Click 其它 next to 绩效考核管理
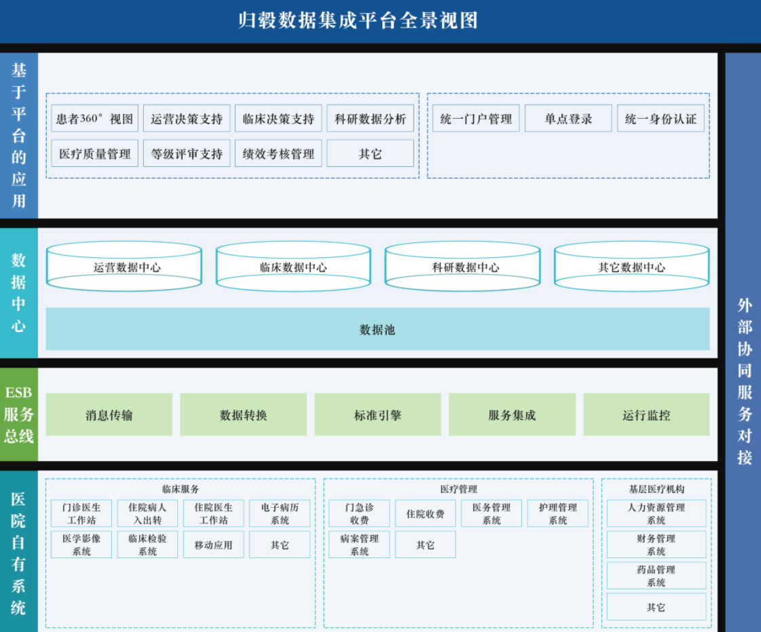 click(x=370, y=153)
